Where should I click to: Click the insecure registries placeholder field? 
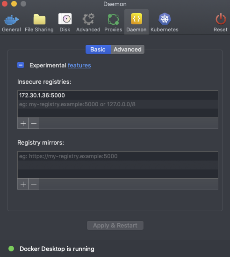coord(118,104)
